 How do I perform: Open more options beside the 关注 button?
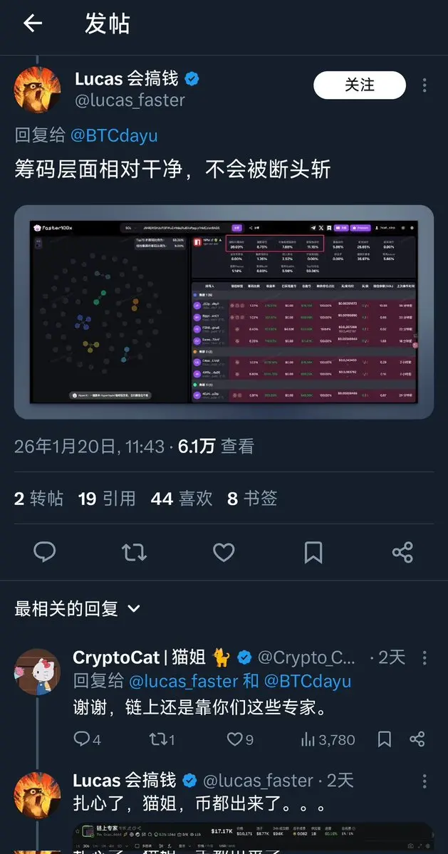pos(424,85)
